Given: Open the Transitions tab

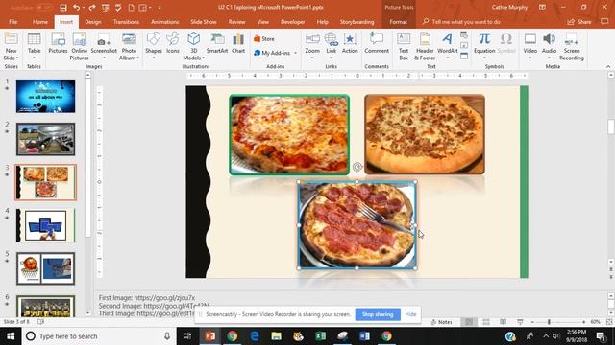Looking at the screenshot, I should point(126,22).
